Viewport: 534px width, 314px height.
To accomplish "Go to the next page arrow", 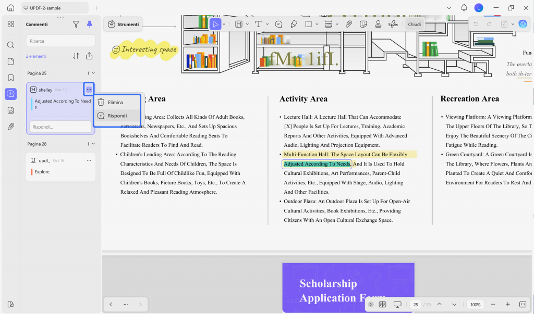I will pos(454,304).
